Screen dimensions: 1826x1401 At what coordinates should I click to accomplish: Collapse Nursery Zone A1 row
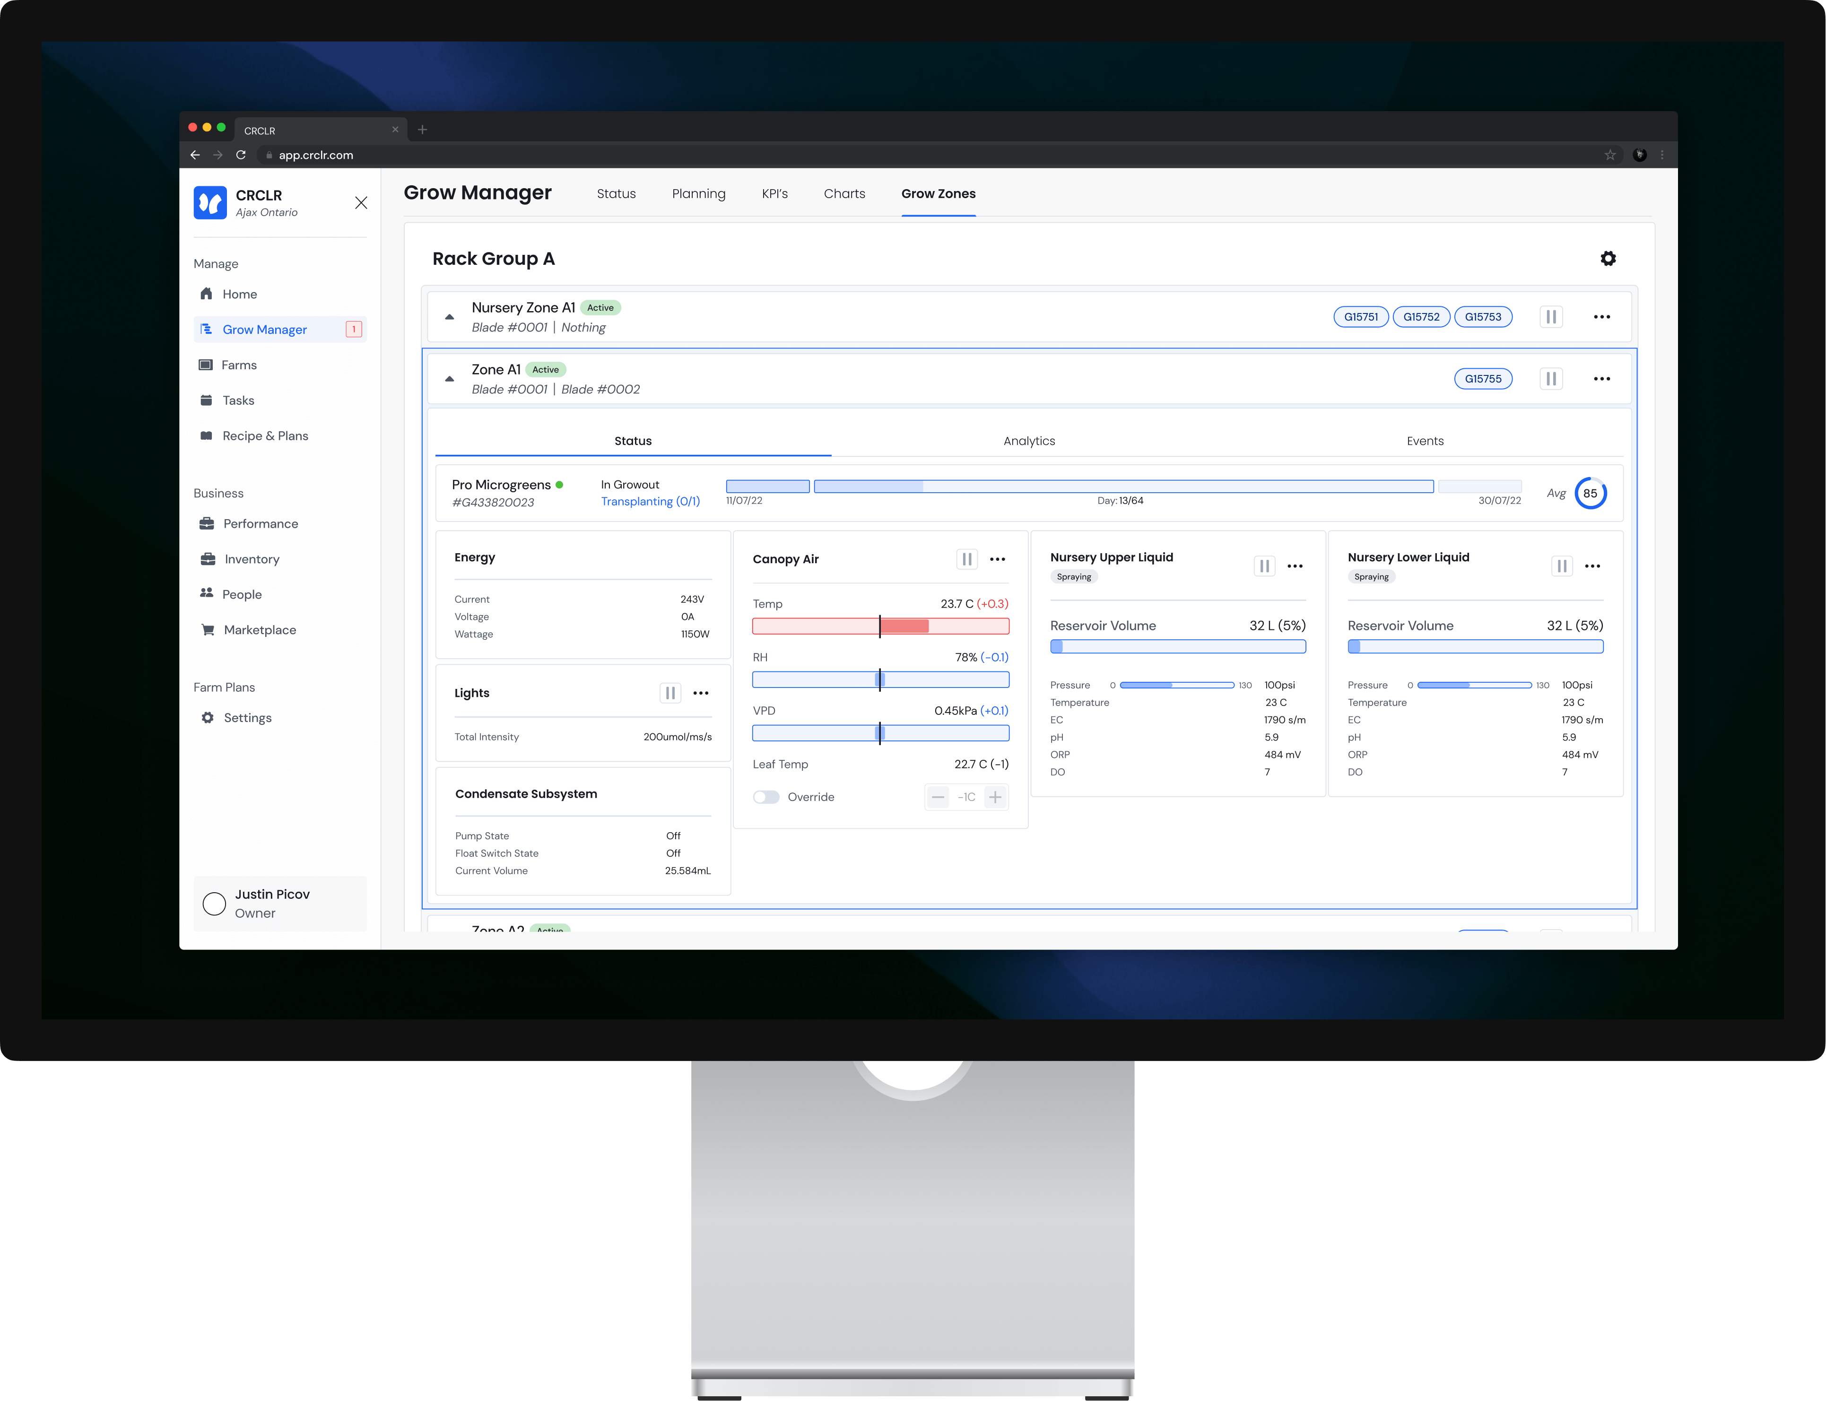pyautogui.click(x=450, y=317)
